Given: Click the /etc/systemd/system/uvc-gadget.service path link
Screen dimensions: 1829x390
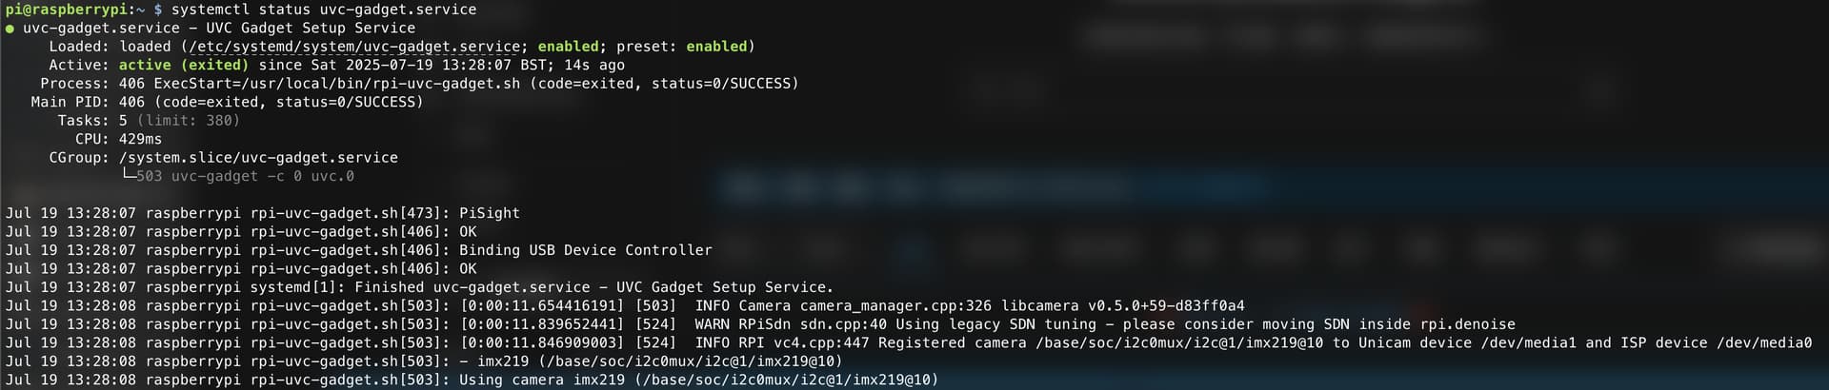Looking at the screenshot, I should point(354,47).
